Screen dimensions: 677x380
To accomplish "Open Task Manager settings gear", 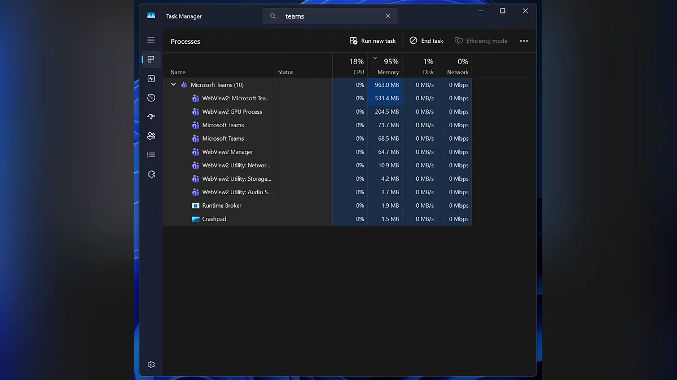I will point(151,365).
